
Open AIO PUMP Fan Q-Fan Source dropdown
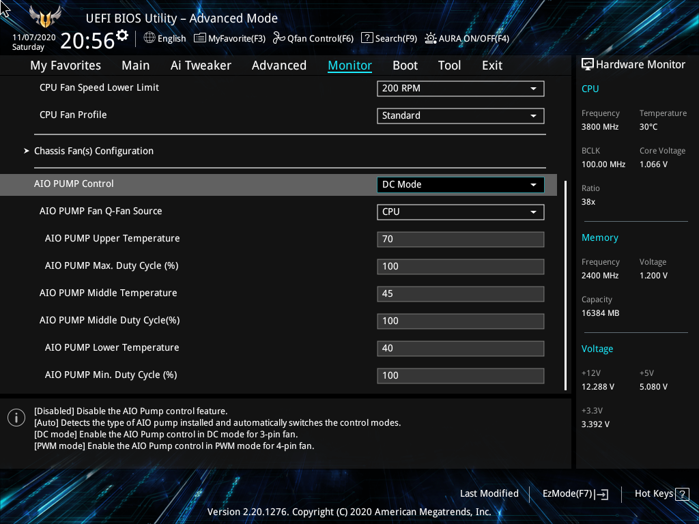(461, 212)
